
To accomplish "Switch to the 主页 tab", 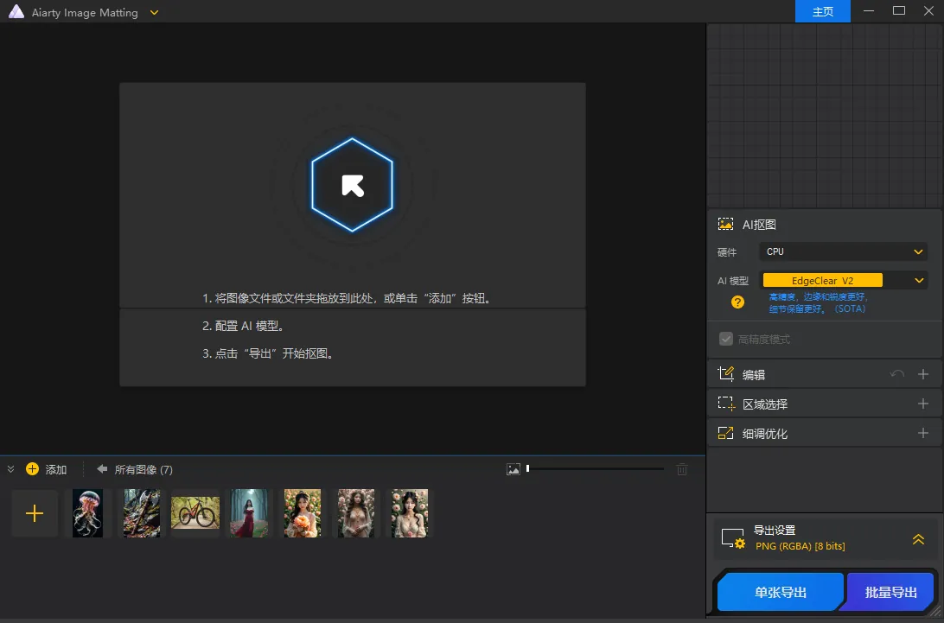I will pos(822,11).
